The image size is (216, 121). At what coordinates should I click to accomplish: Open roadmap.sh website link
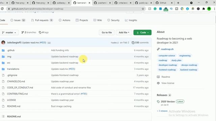pos(167,49)
